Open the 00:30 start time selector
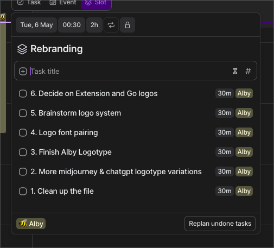Viewport: 274px width, 248px height. 72,25
